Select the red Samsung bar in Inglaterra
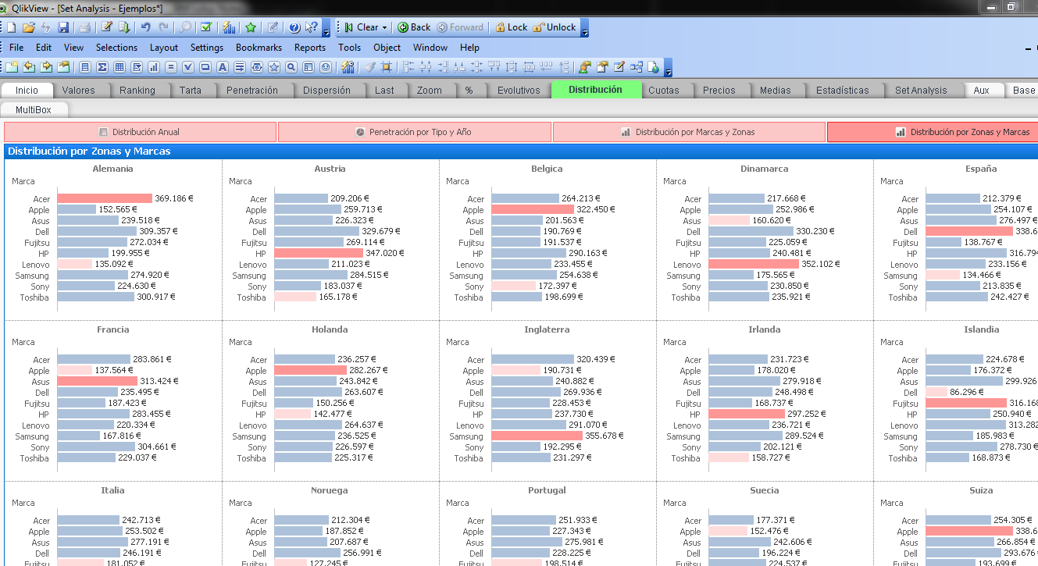Image resolution: width=1038 pixels, height=566 pixels. click(537, 436)
